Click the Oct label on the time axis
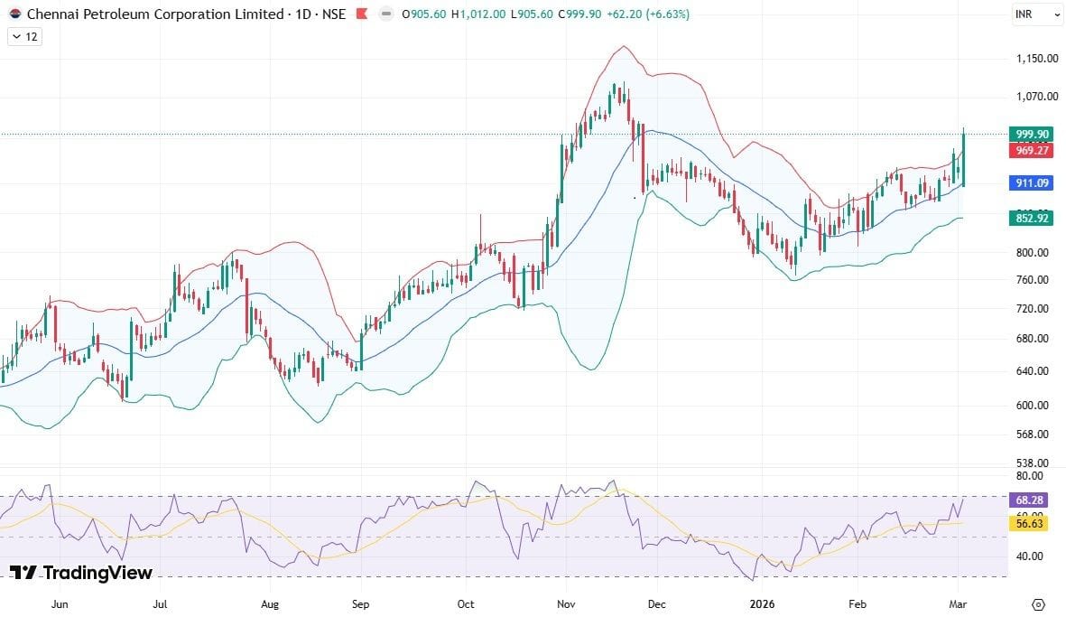 (x=466, y=604)
